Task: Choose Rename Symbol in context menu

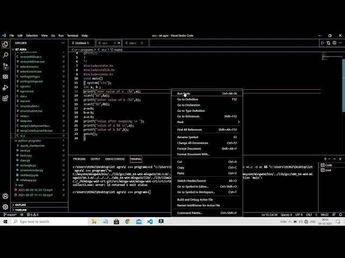Action: 207,137
